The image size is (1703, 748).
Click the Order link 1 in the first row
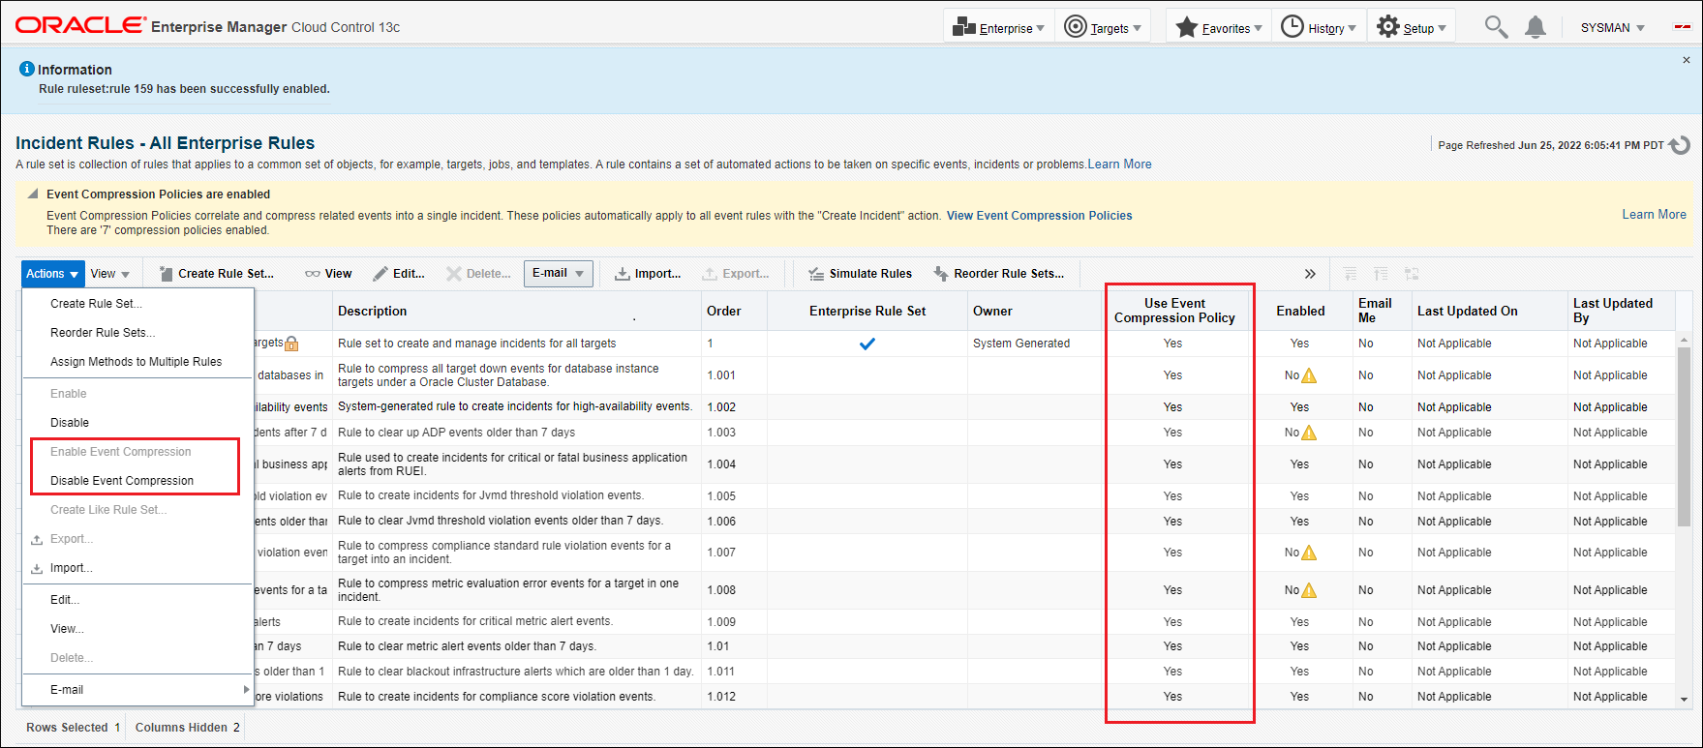pyautogui.click(x=710, y=344)
